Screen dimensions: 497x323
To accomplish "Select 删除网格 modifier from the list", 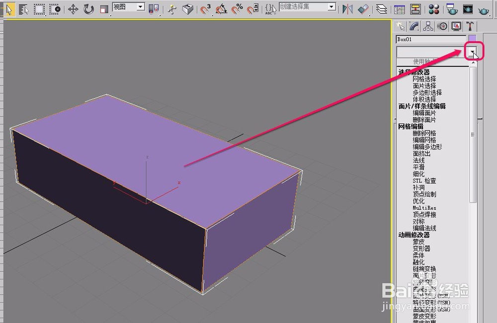I will [x=424, y=133].
